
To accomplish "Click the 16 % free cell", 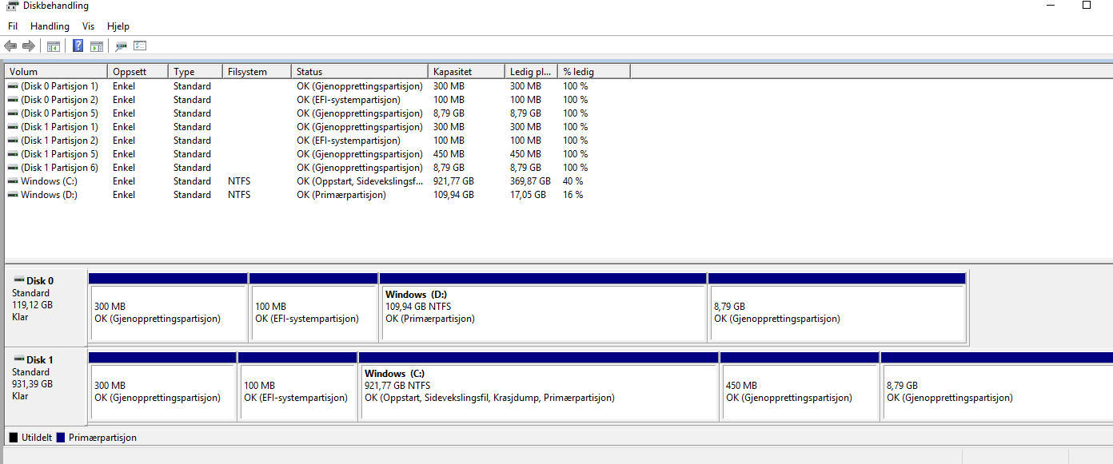I will point(573,195).
